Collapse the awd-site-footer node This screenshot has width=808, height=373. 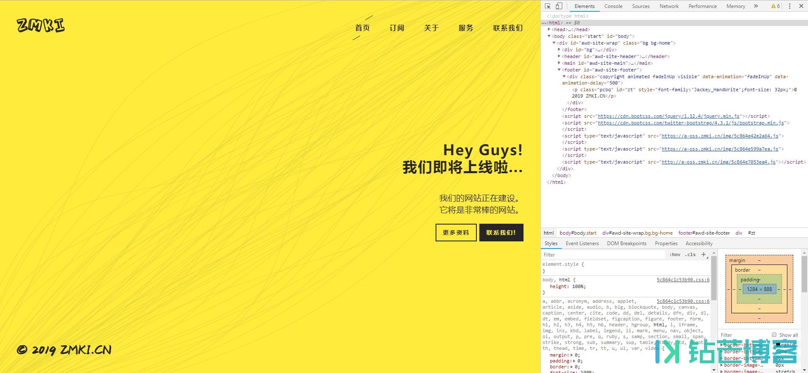[x=559, y=70]
